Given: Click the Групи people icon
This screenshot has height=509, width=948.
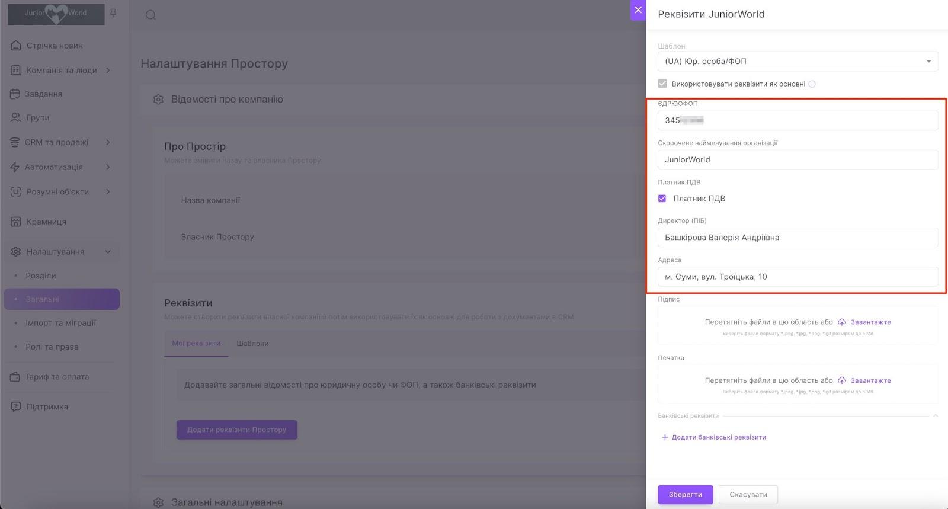Looking at the screenshot, I should [x=16, y=117].
